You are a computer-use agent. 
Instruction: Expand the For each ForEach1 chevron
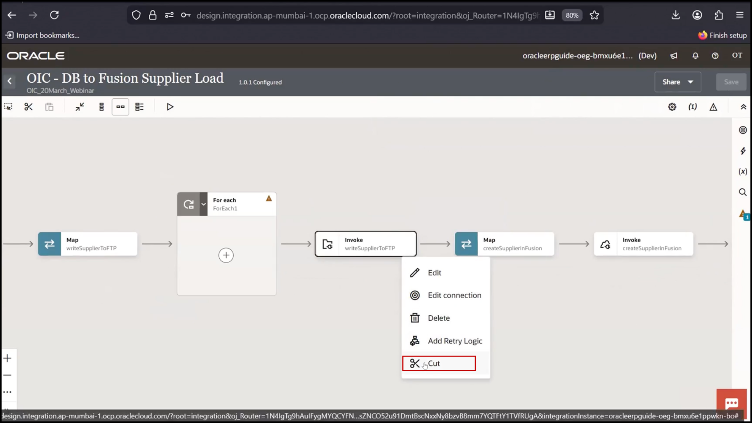click(204, 204)
